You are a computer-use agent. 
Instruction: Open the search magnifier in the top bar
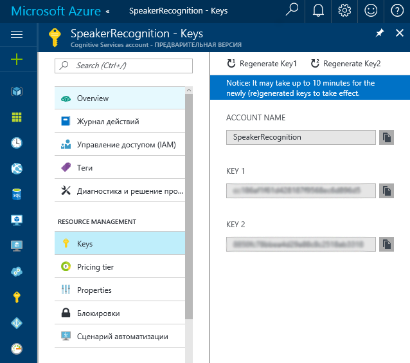(x=292, y=10)
